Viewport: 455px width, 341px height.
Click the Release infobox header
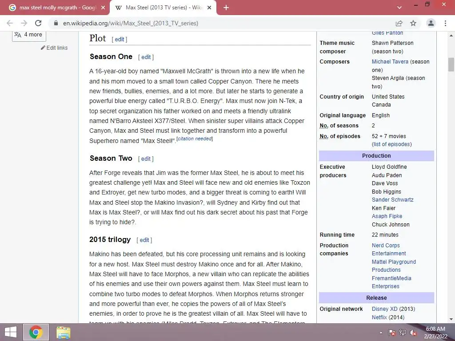point(376,298)
